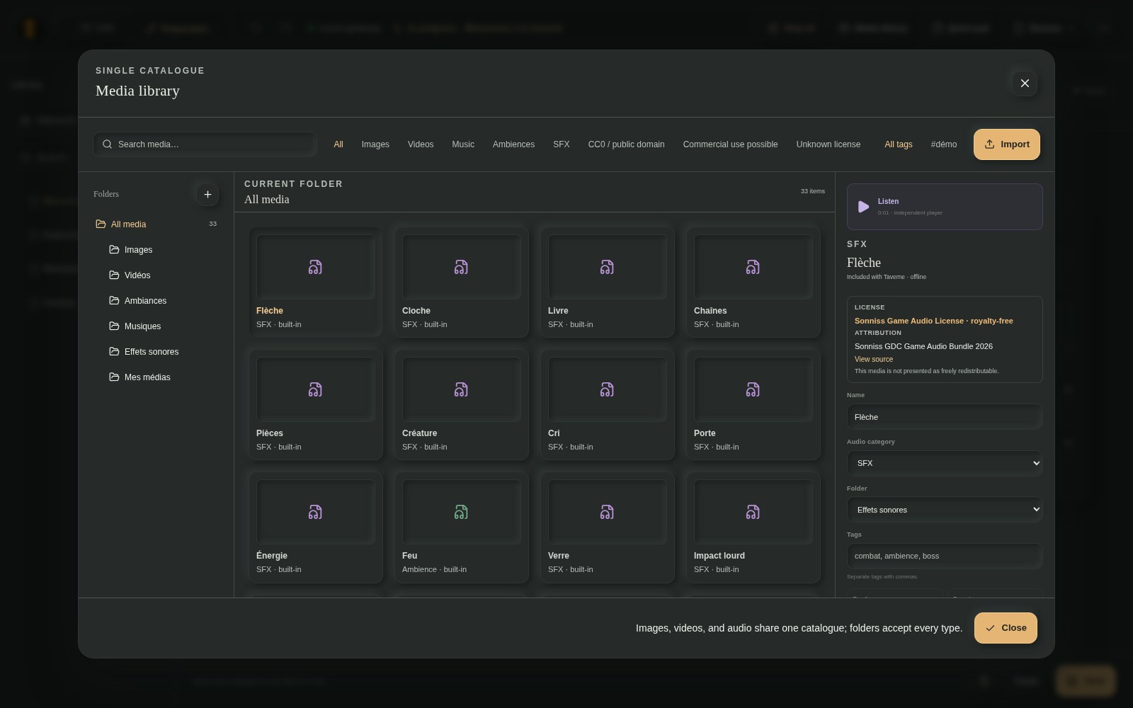Filter by CC0 / public domain license
The image size is (1133, 708).
coord(626,144)
